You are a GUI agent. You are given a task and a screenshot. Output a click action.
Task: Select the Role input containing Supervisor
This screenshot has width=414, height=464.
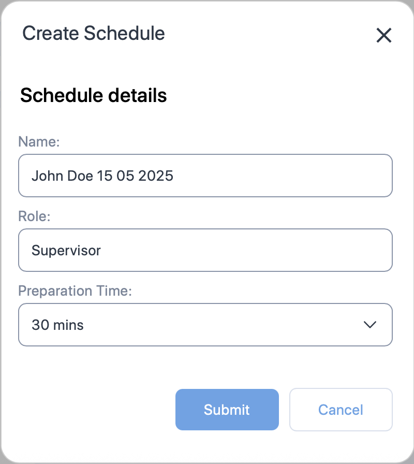(x=205, y=250)
